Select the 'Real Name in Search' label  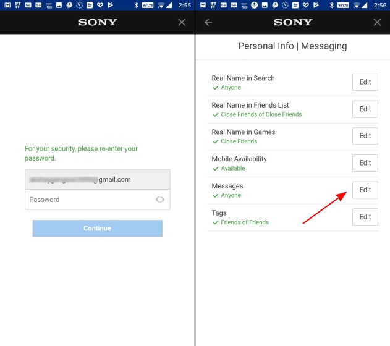point(243,78)
